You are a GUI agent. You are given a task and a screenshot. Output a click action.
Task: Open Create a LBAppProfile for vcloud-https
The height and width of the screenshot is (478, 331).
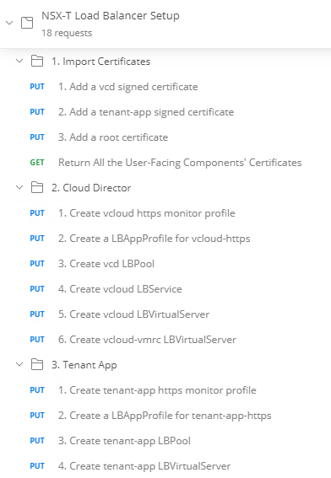click(x=155, y=239)
